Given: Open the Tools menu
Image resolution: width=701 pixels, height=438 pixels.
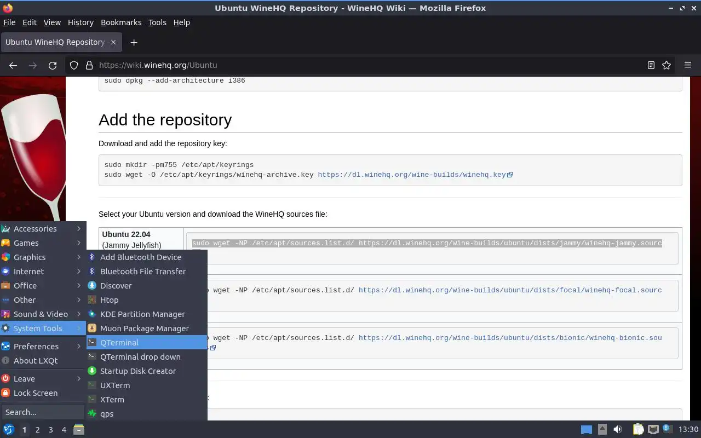Looking at the screenshot, I should coord(157,22).
